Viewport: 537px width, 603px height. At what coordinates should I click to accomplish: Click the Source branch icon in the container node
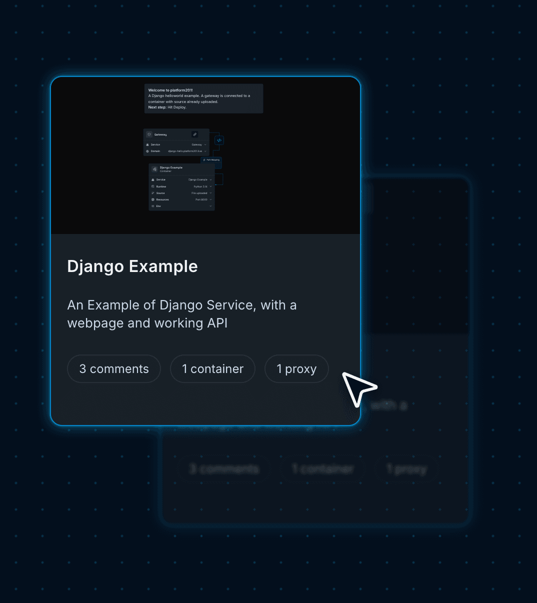point(152,193)
